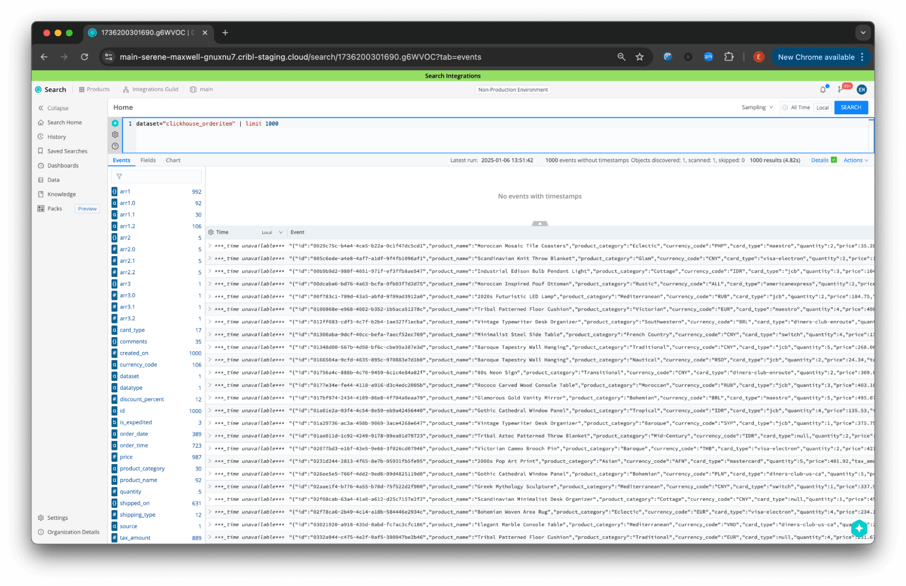The image size is (906, 586).
Task: Open the Sampling dropdown
Action: (x=757, y=107)
